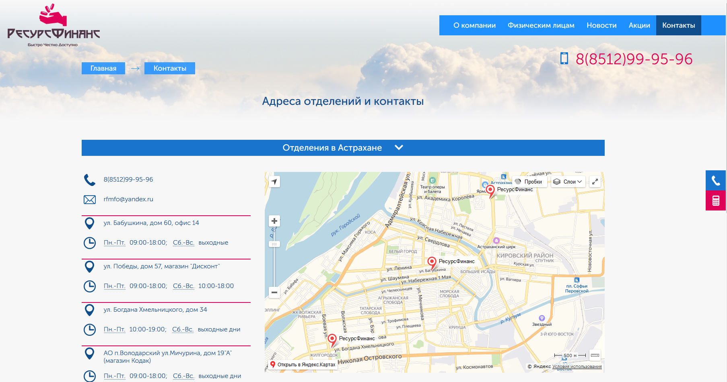Image resolution: width=727 pixels, height=382 pixels.
Task: Click the pin beside ул. Богдана Хмельницкого
Action: pos(90,310)
